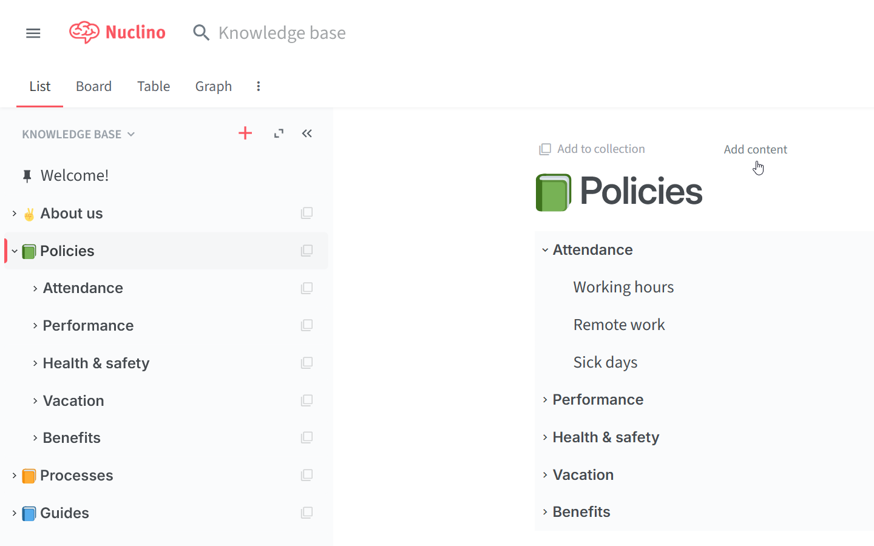Expand Benefits in the content pane
Image resolution: width=874 pixels, height=546 pixels.
point(545,512)
